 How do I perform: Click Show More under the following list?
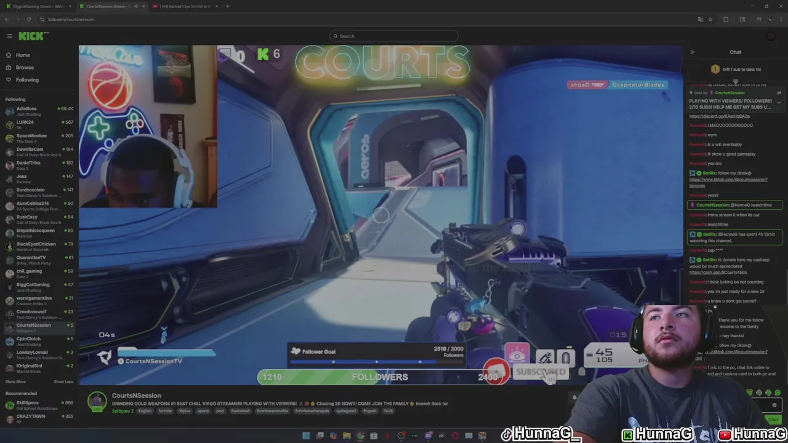[15, 381]
